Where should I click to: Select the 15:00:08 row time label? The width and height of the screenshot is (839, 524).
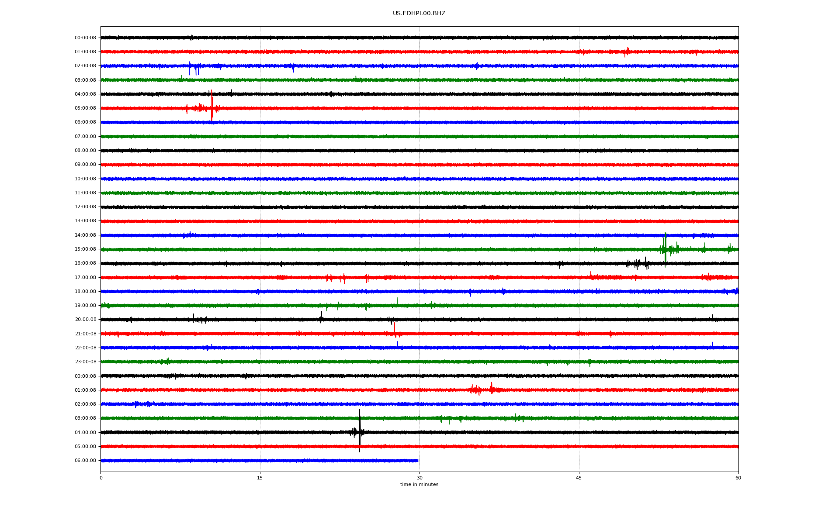point(85,249)
